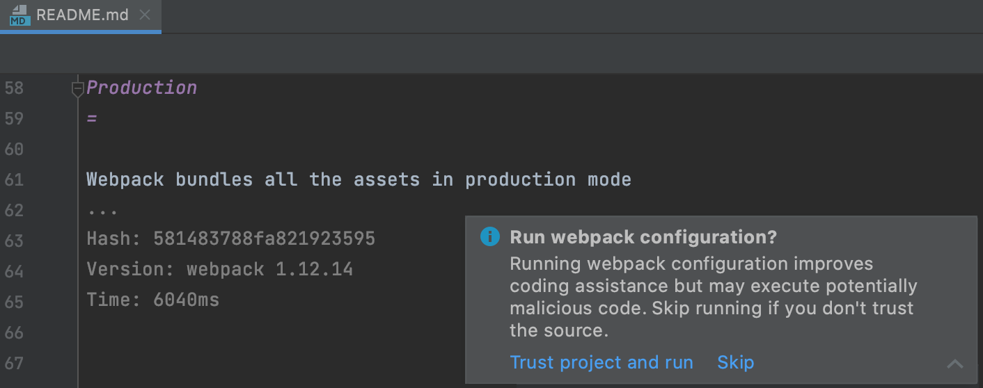Expand the webpack notification with the chevron
The height and width of the screenshot is (388, 983).
[x=955, y=364]
